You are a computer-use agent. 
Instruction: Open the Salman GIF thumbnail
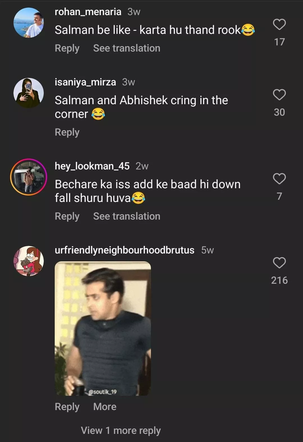click(x=103, y=328)
